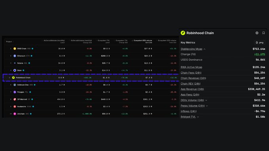This screenshot has width=269, height=151.
Task: Collapse the Stablecoins Mcap section
Action: (205, 49)
